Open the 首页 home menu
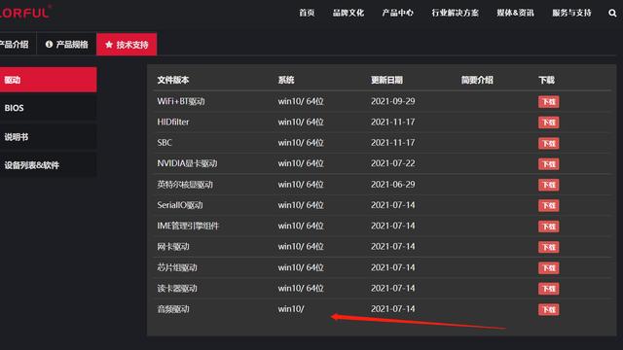The height and width of the screenshot is (350, 623). pos(307,13)
